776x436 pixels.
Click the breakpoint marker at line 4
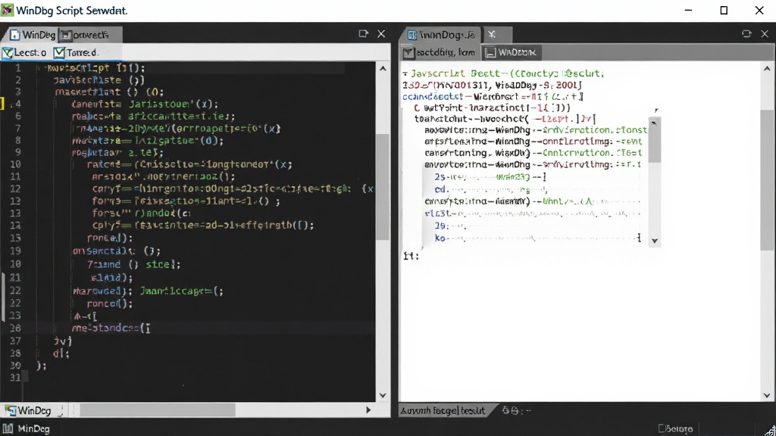click(2, 103)
